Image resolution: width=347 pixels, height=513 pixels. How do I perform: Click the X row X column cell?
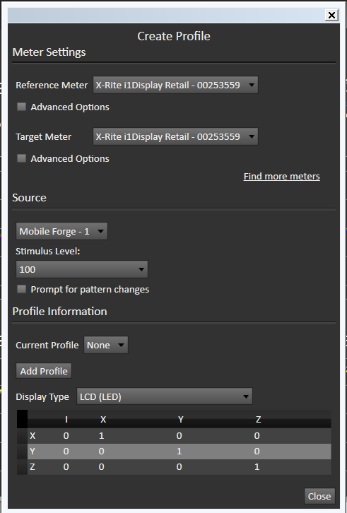click(x=102, y=436)
